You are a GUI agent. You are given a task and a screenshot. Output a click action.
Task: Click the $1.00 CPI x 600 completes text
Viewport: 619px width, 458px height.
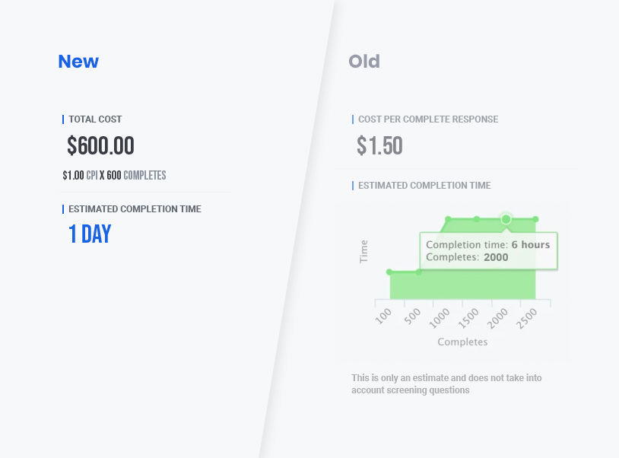click(x=114, y=175)
